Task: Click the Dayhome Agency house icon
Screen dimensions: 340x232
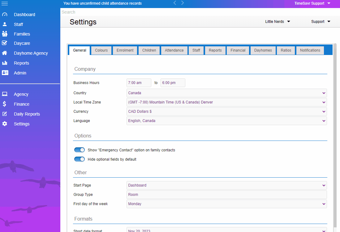Action: (x=5, y=53)
